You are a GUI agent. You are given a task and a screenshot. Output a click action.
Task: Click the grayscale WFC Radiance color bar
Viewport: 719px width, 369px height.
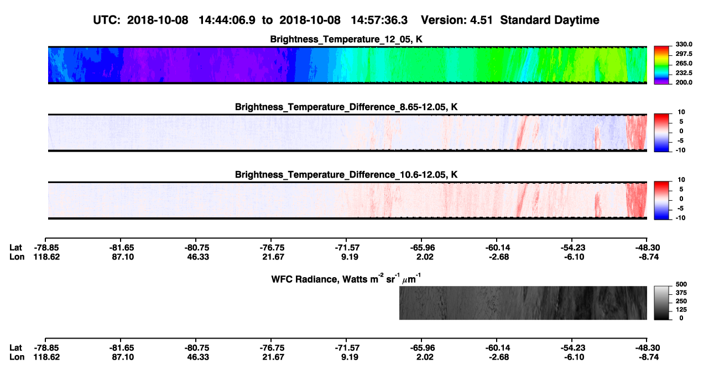661,303
